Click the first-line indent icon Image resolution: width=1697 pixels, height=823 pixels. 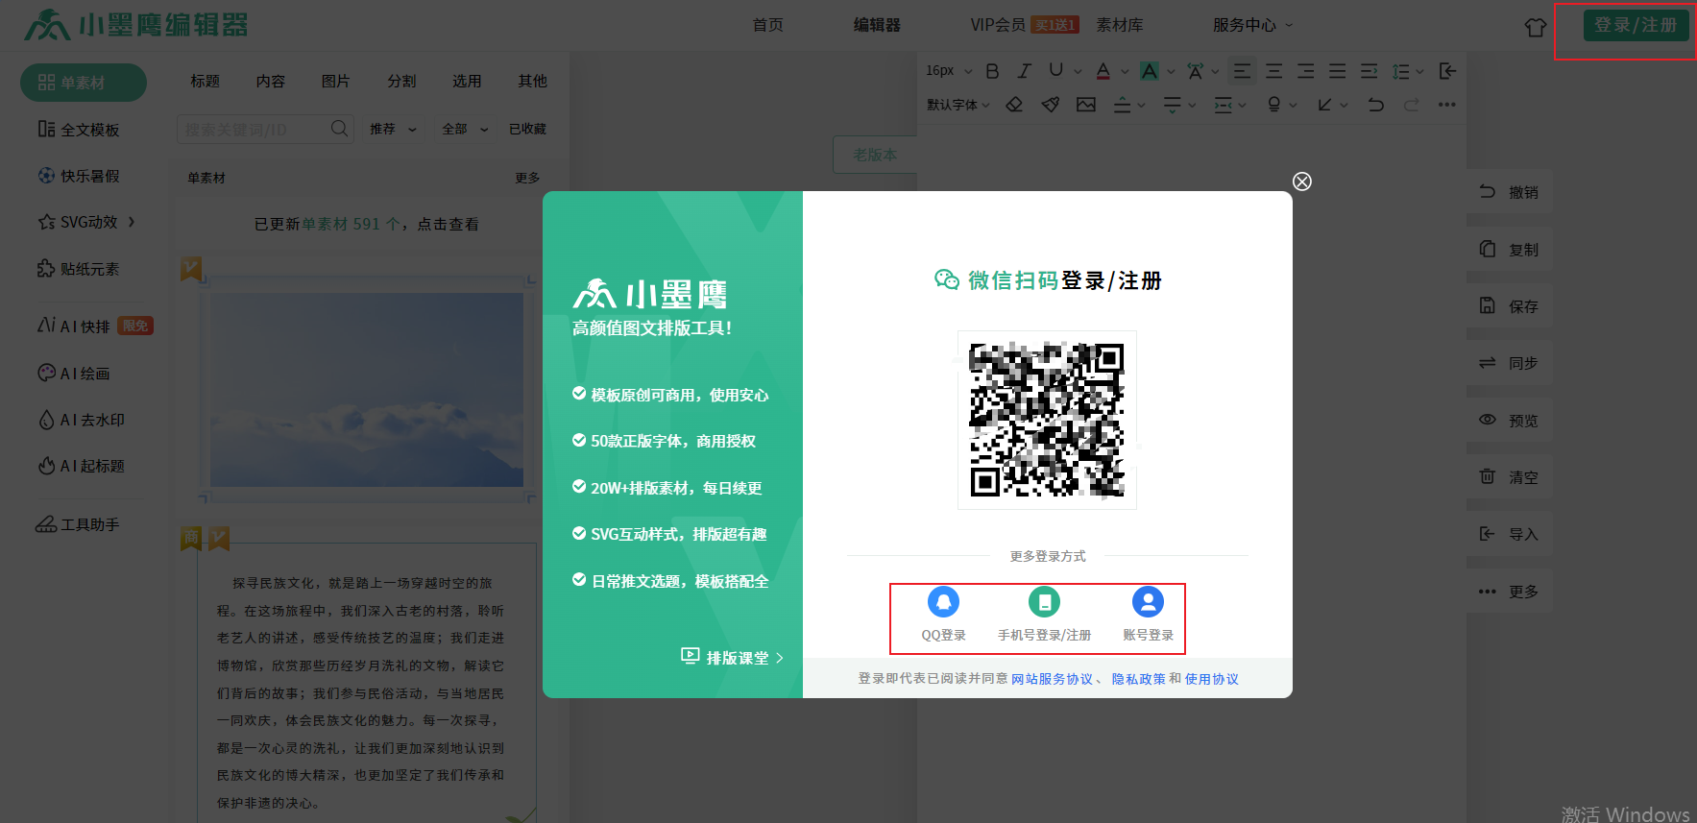point(1369,71)
